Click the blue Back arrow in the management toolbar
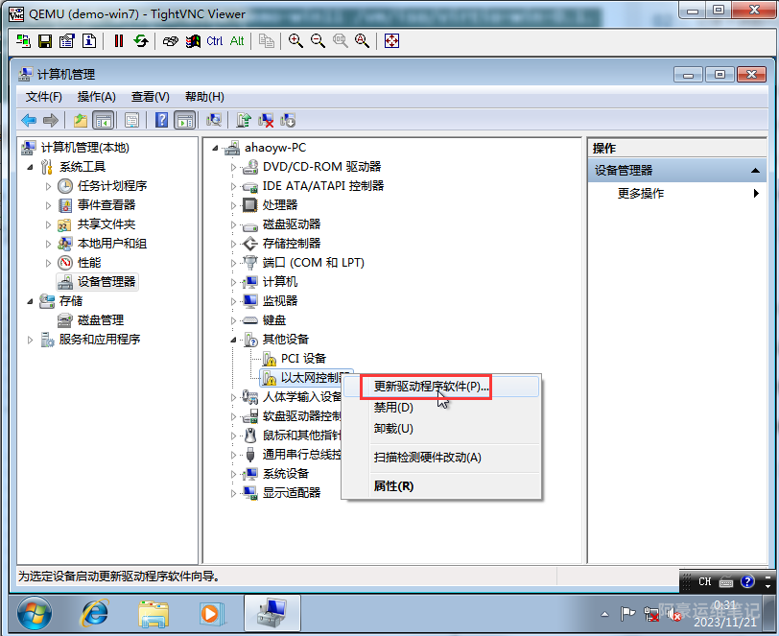This screenshot has height=636, width=779. click(29, 120)
